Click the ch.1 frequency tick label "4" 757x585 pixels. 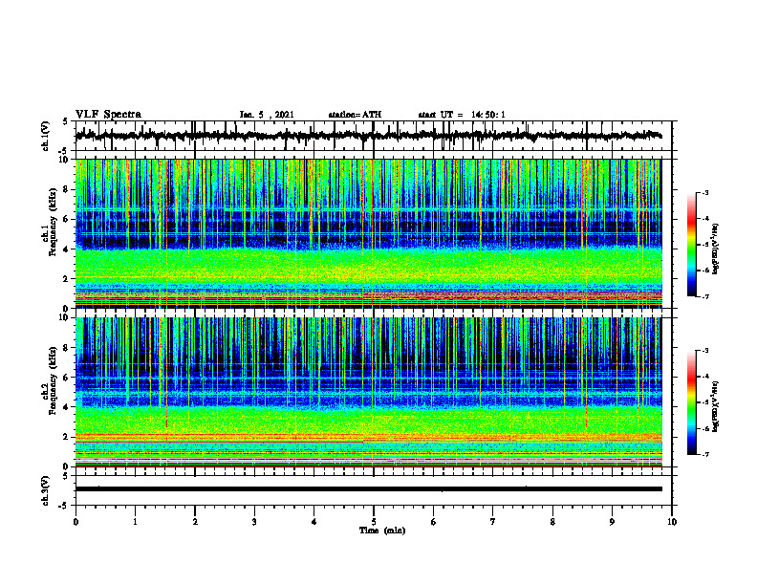(x=67, y=249)
